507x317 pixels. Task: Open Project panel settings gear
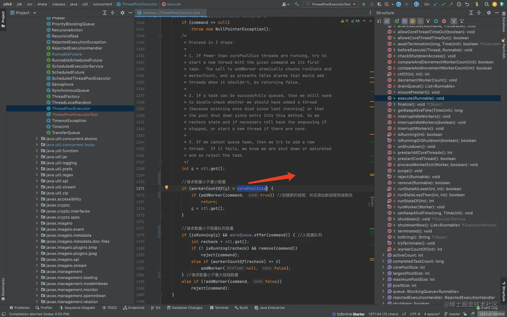122,13
